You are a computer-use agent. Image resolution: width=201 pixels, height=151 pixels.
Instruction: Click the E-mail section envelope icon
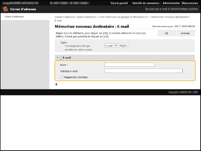59,58
